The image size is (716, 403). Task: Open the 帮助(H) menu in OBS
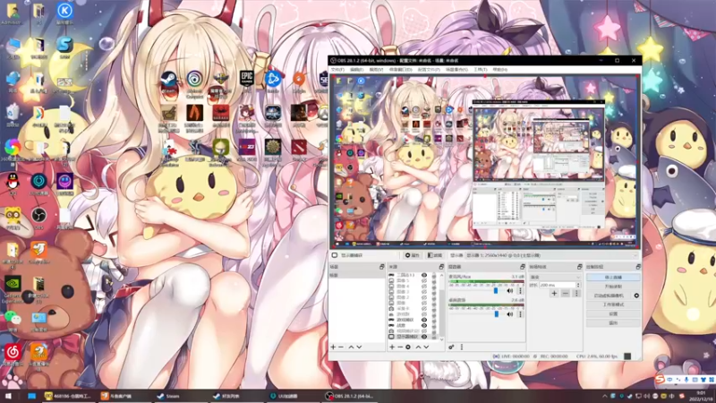coord(500,70)
